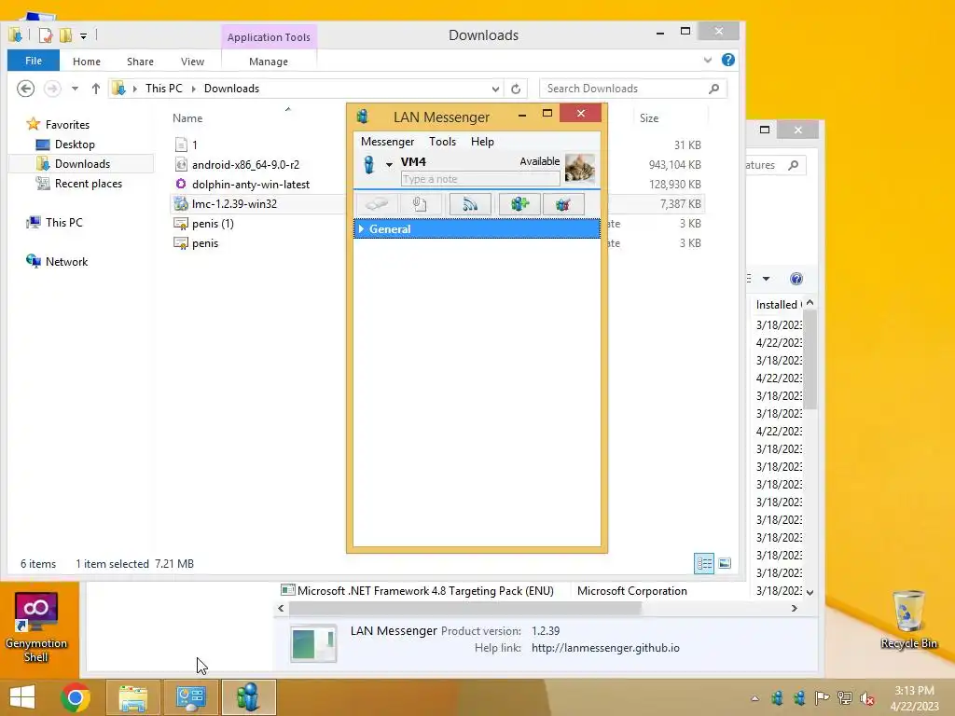Switch to the Home ribbon tab

[87, 62]
